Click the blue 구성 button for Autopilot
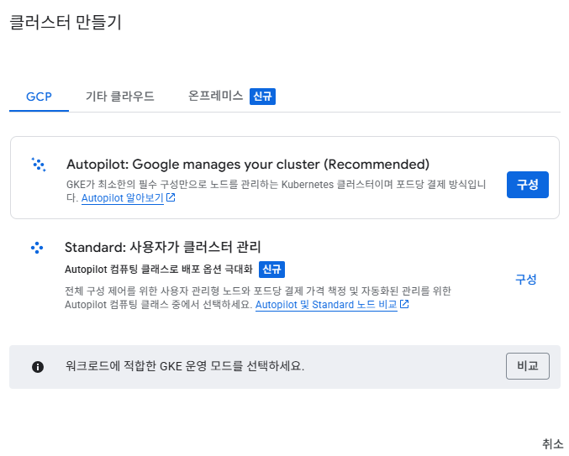 [x=527, y=185]
